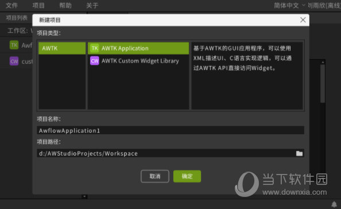Browse for project path with folder icon
341x209 pixels.
[x=299, y=153]
